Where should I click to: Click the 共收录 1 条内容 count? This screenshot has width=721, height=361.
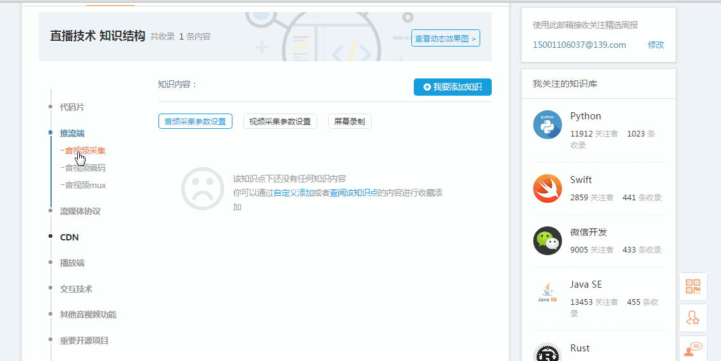pos(180,36)
